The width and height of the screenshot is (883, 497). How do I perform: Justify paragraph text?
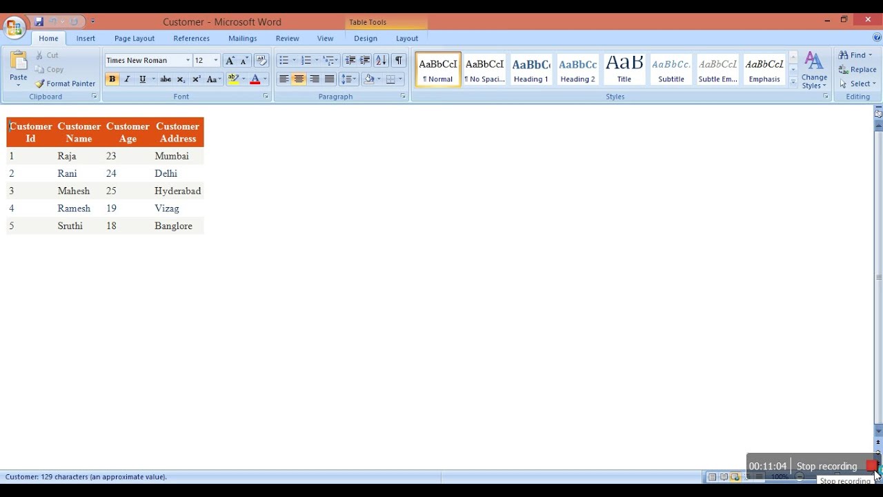pyautogui.click(x=329, y=79)
